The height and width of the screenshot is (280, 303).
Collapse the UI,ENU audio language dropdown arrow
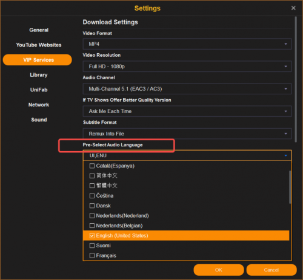coord(285,155)
